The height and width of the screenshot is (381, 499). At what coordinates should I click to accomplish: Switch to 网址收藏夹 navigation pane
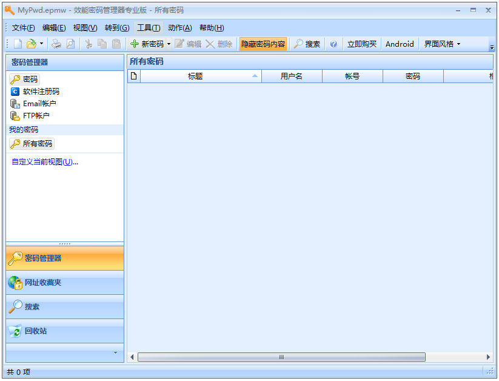point(65,283)
